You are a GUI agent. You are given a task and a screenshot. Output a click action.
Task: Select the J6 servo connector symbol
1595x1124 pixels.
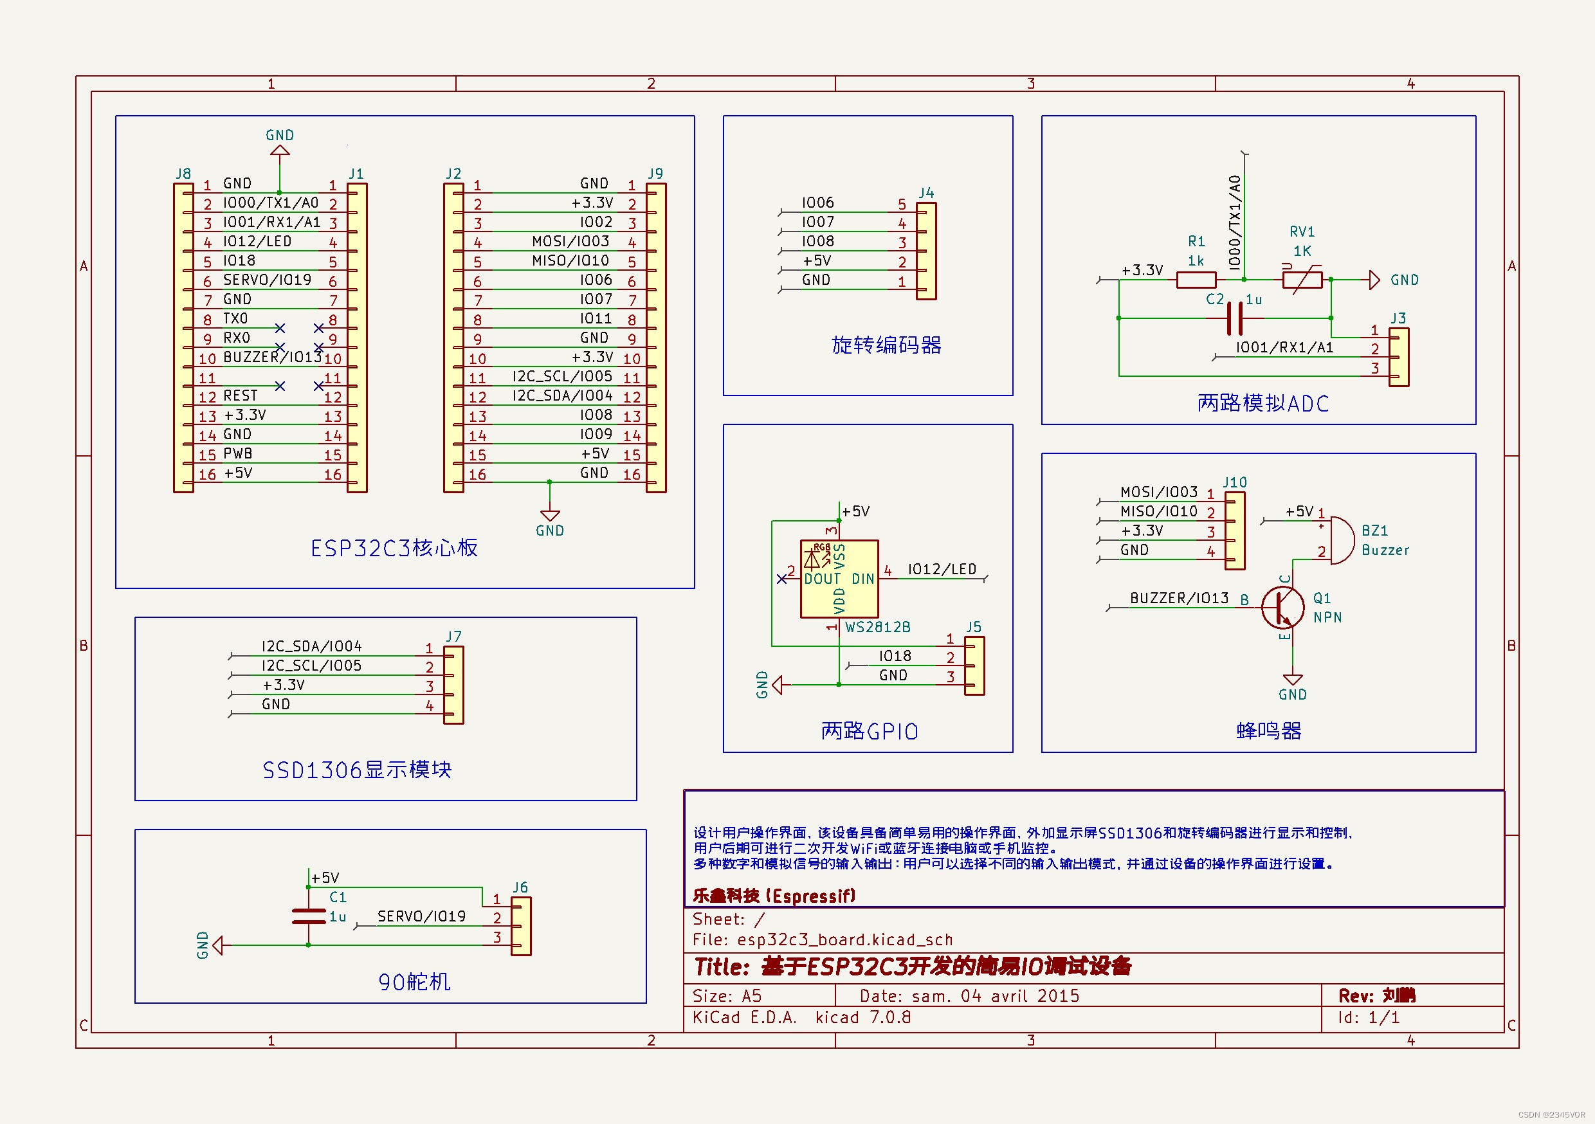(x=521, y=926)
